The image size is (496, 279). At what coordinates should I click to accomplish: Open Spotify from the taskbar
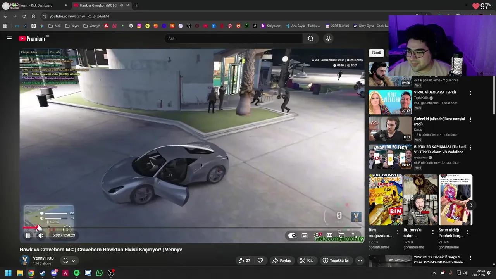click(x=77, y=273)
